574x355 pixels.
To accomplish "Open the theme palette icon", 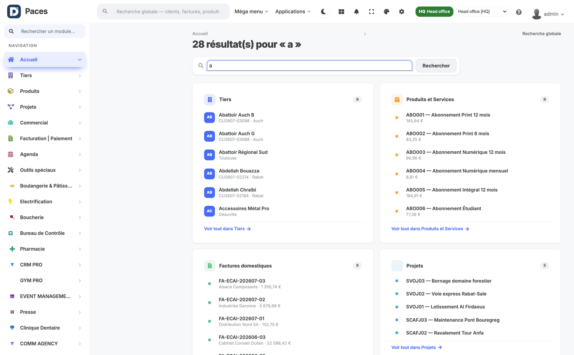I will [387, 12].
